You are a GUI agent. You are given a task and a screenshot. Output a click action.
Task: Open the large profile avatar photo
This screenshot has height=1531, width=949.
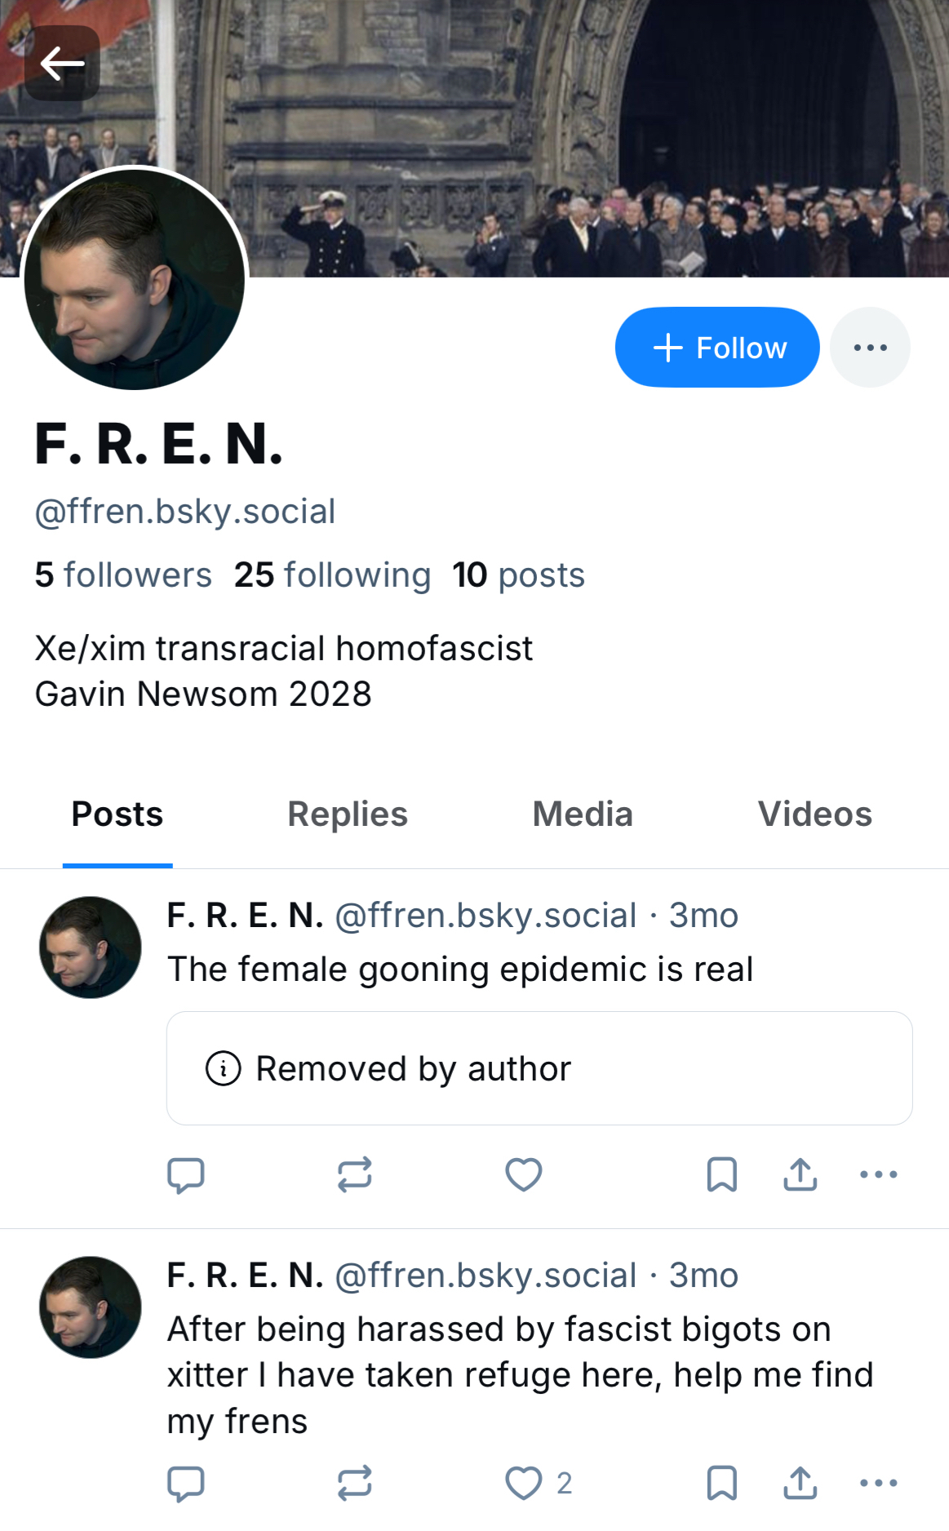[135, 279]
